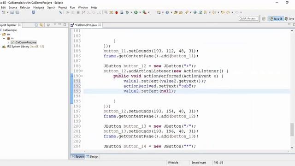Image resolution: width=295 pixels, height=166 pixels.
Task: Click the New file wizard icon
Action: coord(4,12)
